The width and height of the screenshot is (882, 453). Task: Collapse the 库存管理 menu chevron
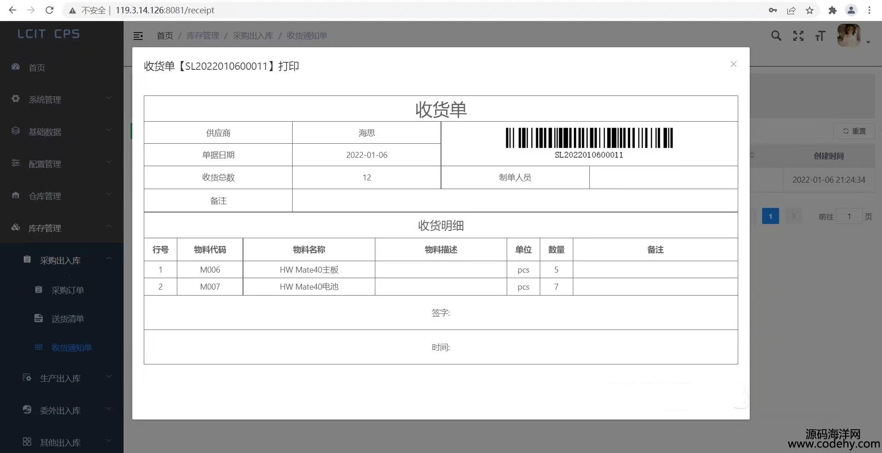point(109,226)
